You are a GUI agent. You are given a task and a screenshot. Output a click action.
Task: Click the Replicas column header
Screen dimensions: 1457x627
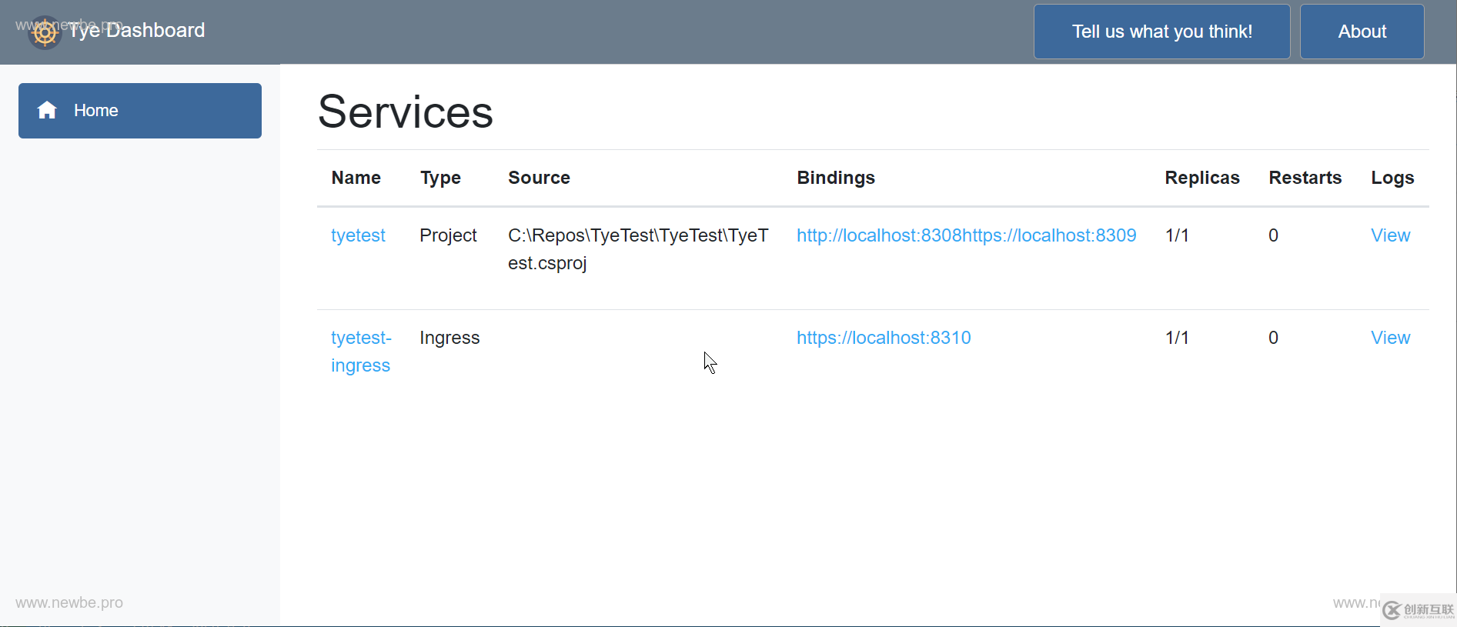point(1202,178)
